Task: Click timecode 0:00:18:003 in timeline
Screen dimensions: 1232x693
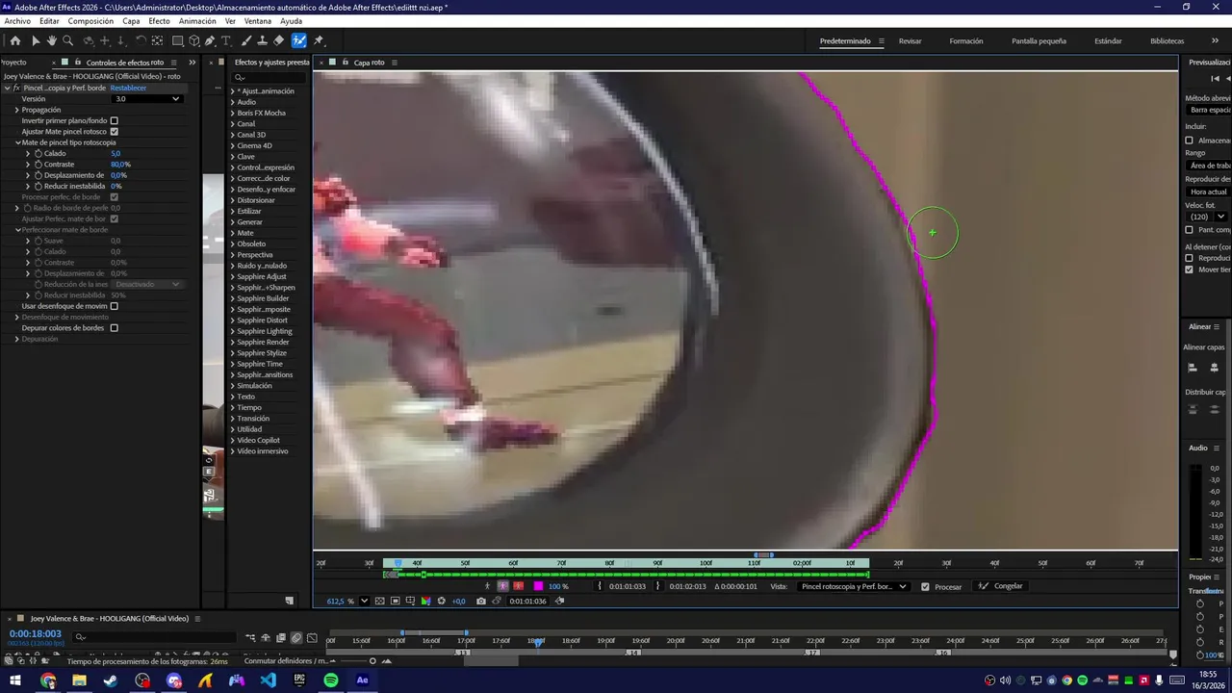Action: (x=36, y=633)
